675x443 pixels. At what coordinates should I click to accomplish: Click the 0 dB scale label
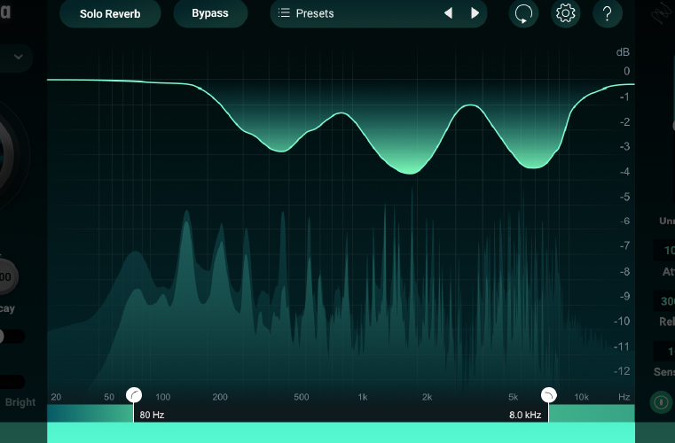click(627, 71)
